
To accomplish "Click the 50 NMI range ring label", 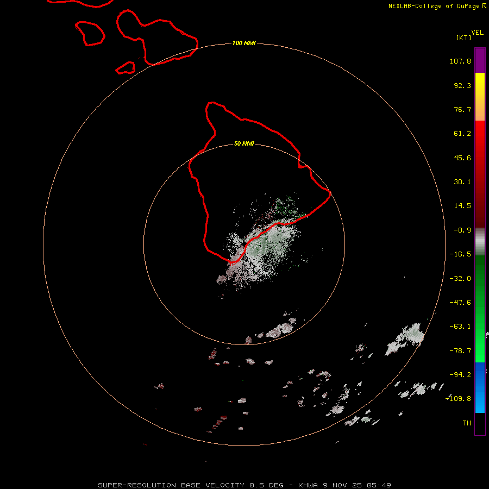I will point(244,143).
